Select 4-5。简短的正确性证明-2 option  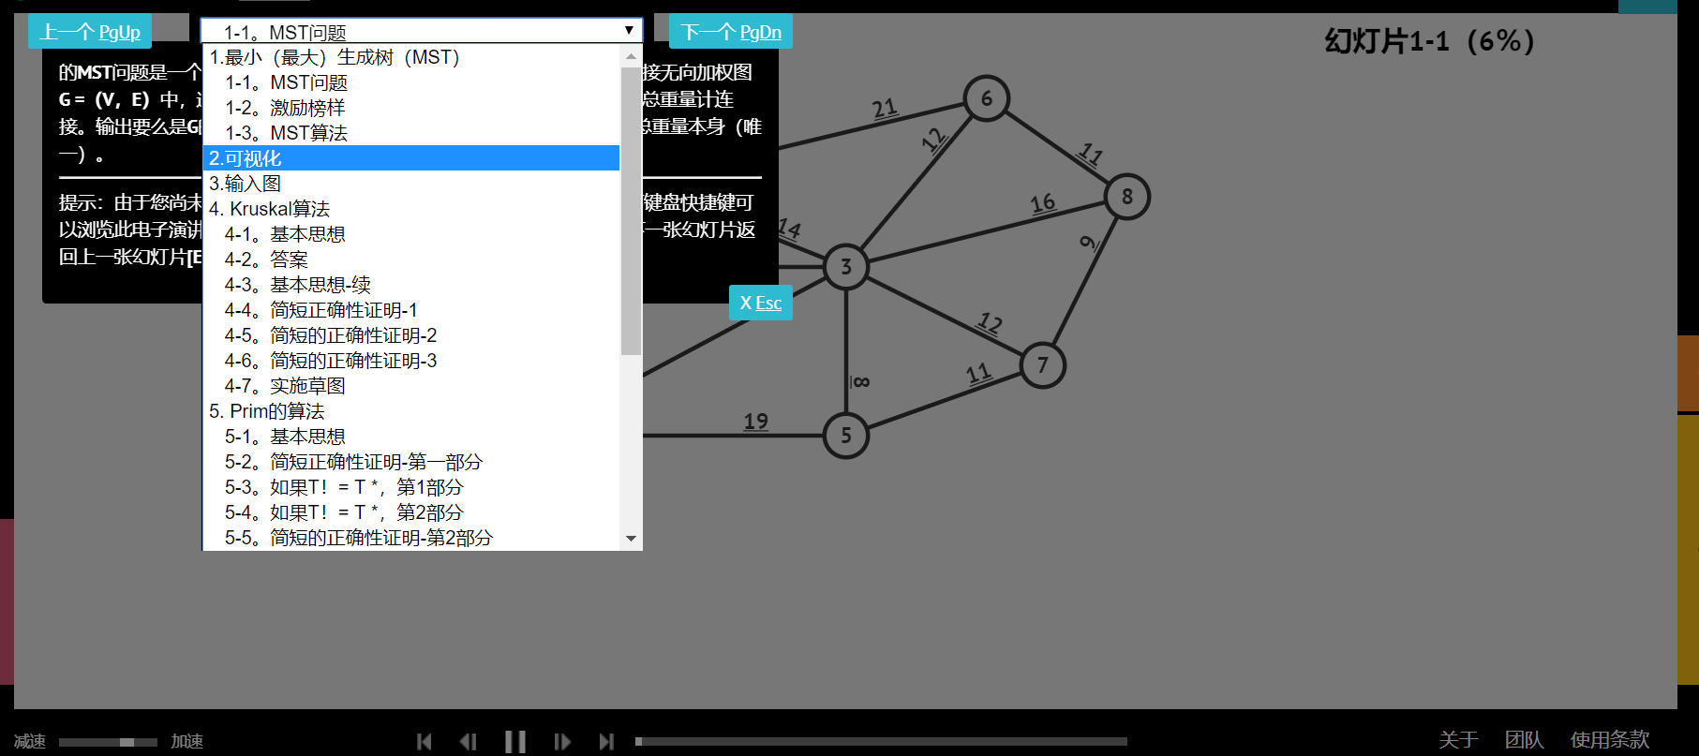(411, 335)
